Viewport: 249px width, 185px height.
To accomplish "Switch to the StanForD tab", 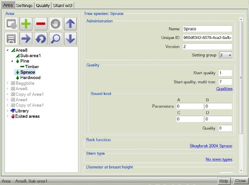I will click(x=63, y=5).
